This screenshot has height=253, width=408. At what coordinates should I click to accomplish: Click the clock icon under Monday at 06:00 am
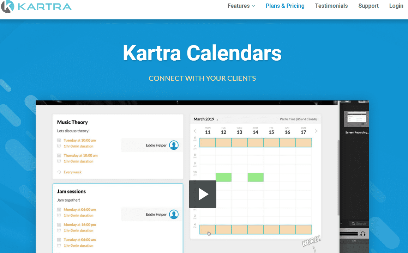pos(59,215)
